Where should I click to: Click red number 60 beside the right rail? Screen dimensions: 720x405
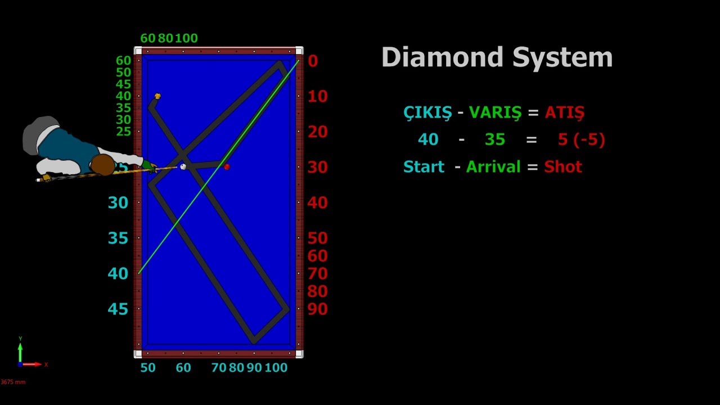[x=317, y=256]
